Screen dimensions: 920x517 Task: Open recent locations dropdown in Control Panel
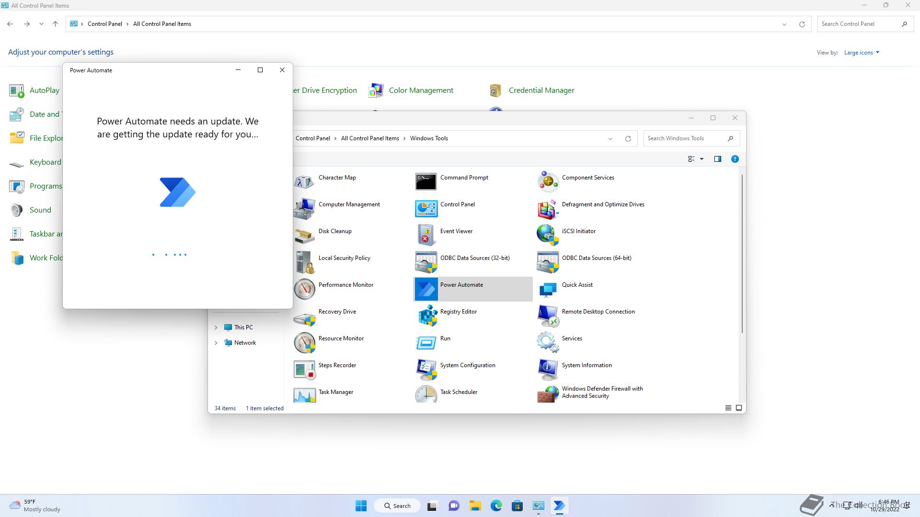pos(41,24)
